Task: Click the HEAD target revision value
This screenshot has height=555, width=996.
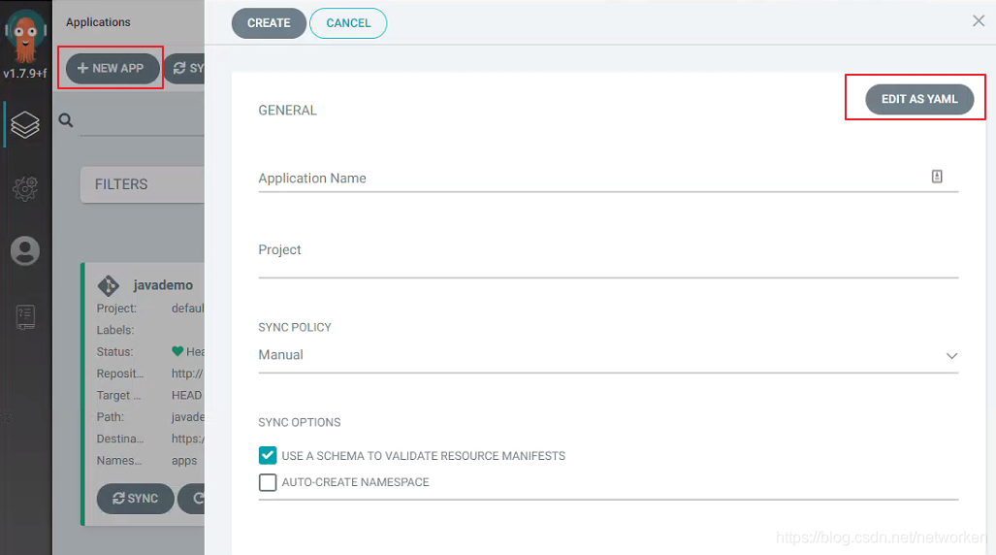Action: coord(186,396)
